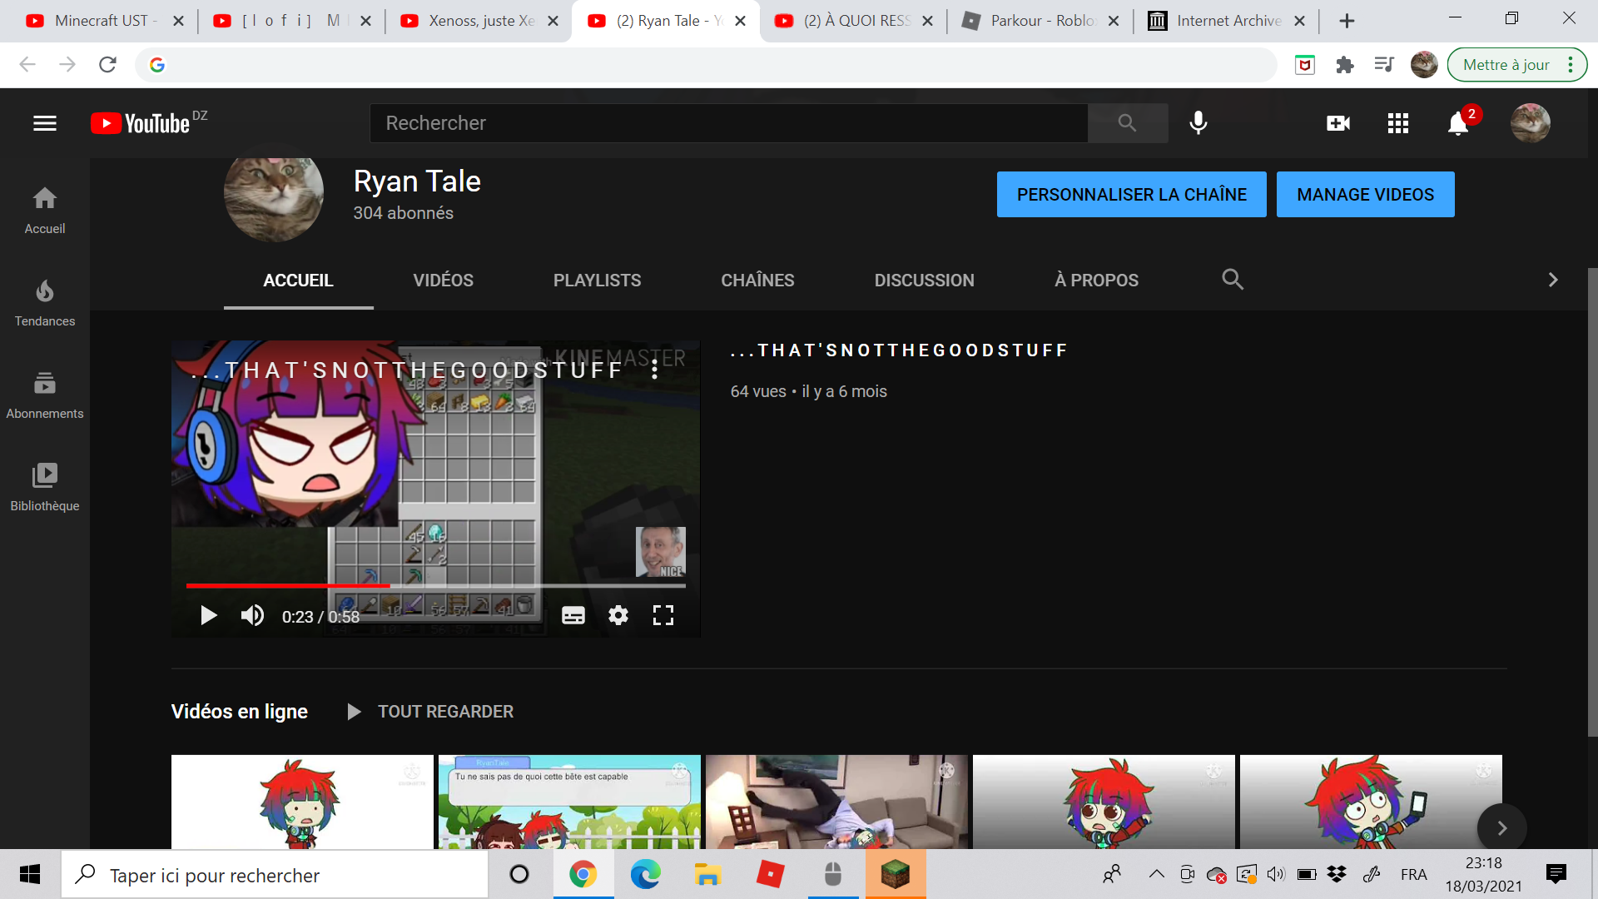Seek on the red video progress bar

point(436,585)
